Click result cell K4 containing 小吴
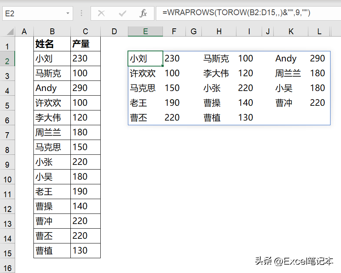Screen dimensions: 341x273 pyautogui.click(x=291, y=88)
